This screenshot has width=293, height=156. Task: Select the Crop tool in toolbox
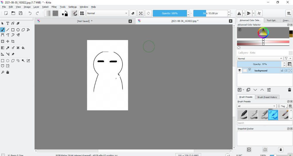[x=13, y=41]
